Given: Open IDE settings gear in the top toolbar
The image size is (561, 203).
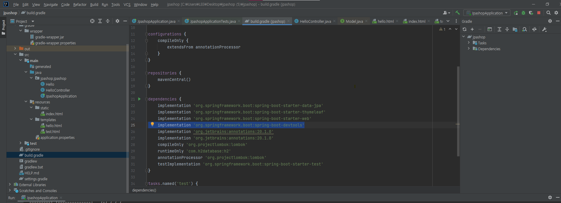Looking at the screenshot, I should (556, 13).
